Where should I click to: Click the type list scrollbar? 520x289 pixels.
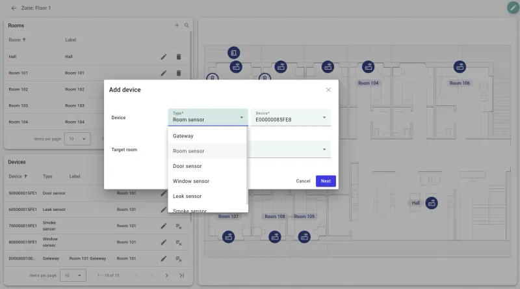click(247, 166)
